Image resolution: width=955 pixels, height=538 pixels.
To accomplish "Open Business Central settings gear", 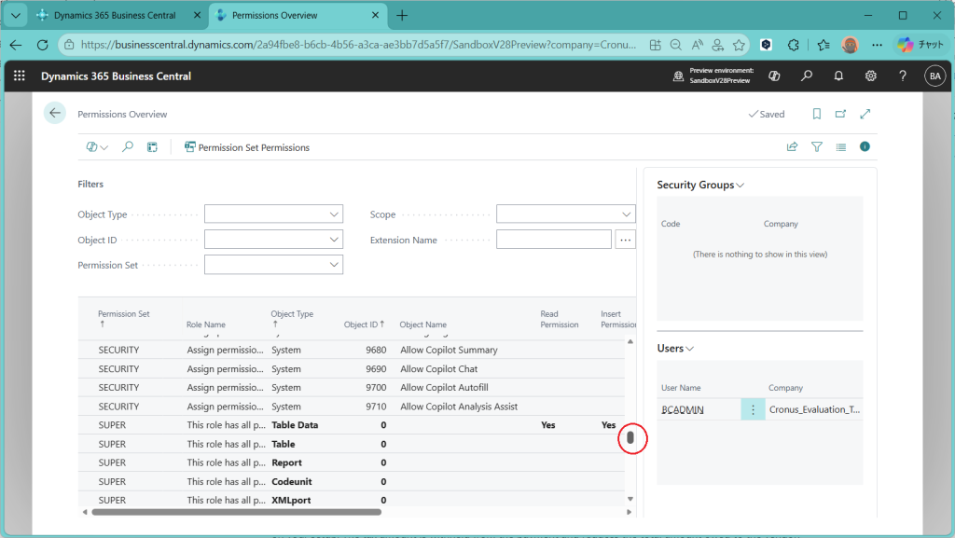I will tap(870, 76).
